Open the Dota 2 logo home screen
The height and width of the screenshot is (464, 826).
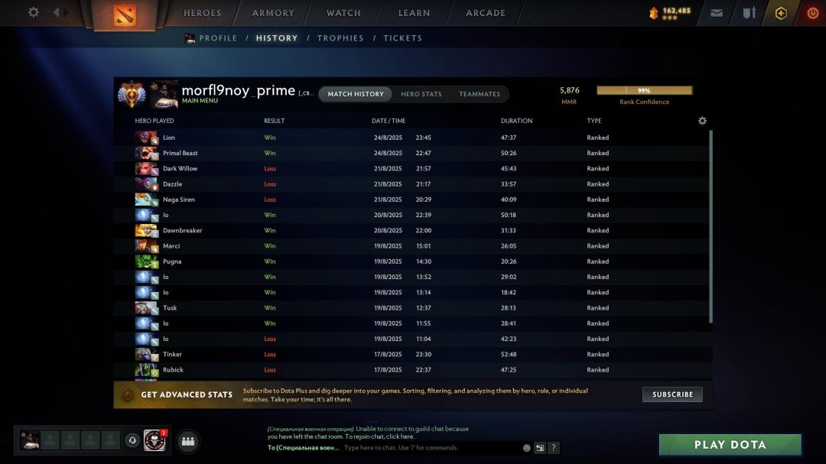(125, 15)
